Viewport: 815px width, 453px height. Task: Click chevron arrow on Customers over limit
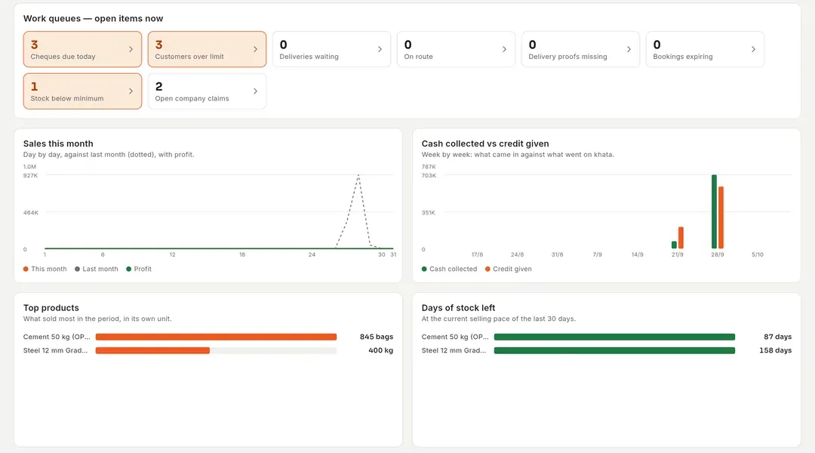tap(255, 49)
